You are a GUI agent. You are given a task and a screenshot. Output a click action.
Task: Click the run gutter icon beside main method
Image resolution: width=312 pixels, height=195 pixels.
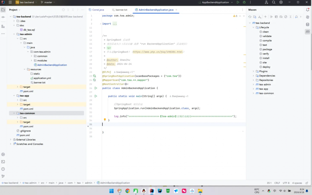96,96
